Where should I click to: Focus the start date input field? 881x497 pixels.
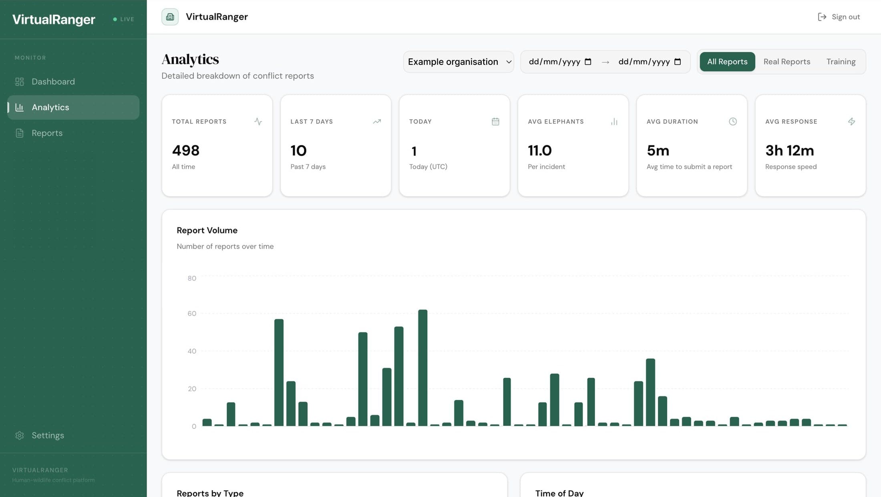click(x=560, y=62)
